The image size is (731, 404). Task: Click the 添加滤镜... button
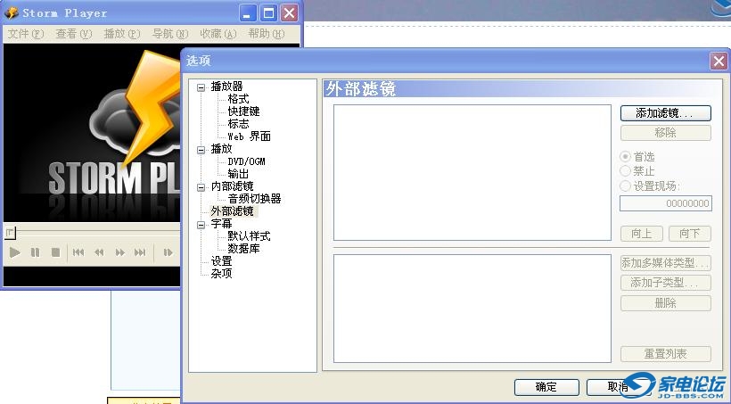tap(666, 113)
